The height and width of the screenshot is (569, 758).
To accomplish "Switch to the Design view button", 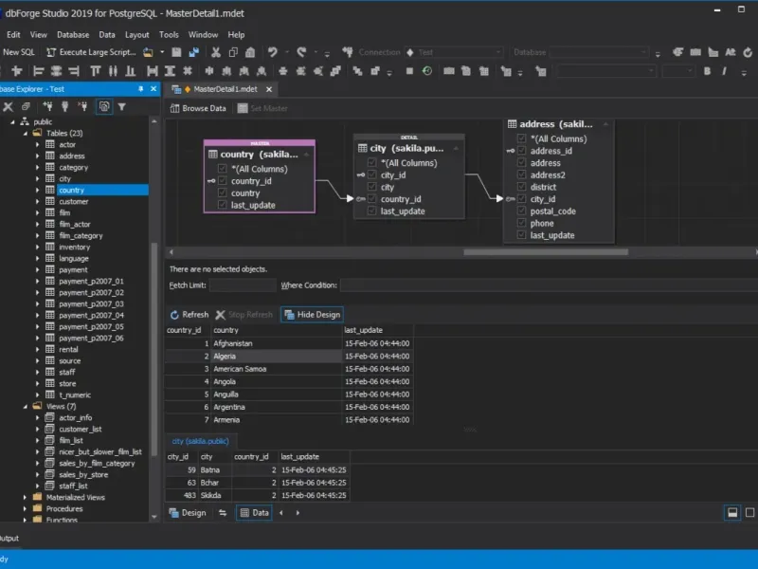I will point(188,513).
